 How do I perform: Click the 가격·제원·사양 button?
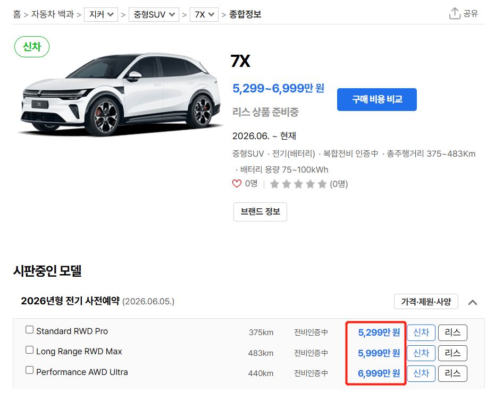[426, 302]
